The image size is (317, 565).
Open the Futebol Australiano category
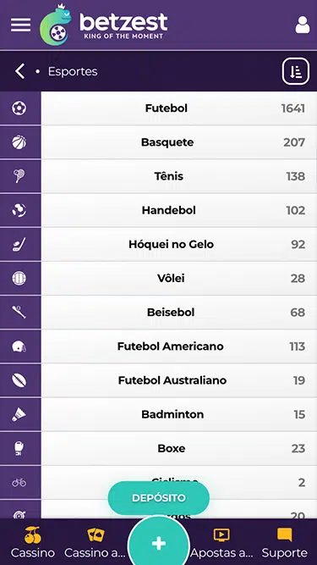pyautogui.click(x=179, y=380)
